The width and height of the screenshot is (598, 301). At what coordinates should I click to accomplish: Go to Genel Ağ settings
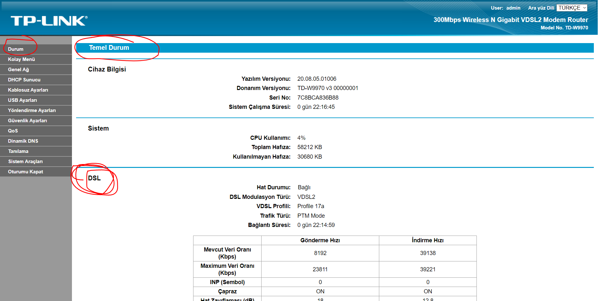pos(36,70)
